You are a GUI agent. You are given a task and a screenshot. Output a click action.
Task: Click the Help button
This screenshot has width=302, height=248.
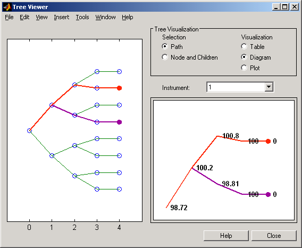pos(226,236)
